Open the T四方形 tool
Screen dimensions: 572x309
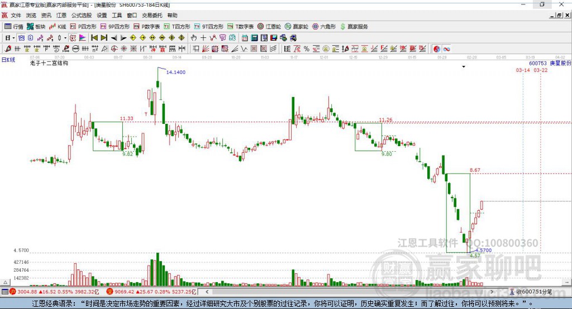(x=177, y=27)
